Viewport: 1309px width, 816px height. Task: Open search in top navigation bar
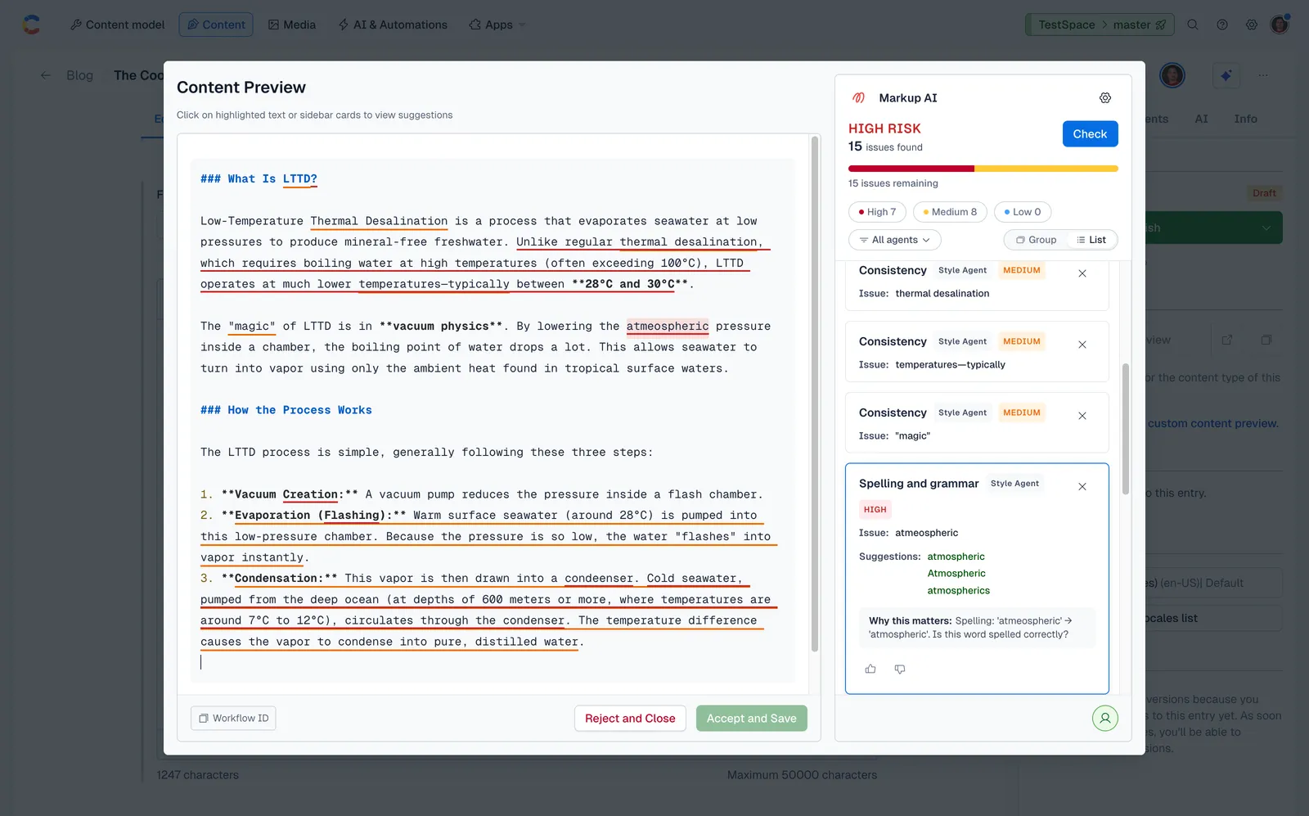pos(1193,25)
